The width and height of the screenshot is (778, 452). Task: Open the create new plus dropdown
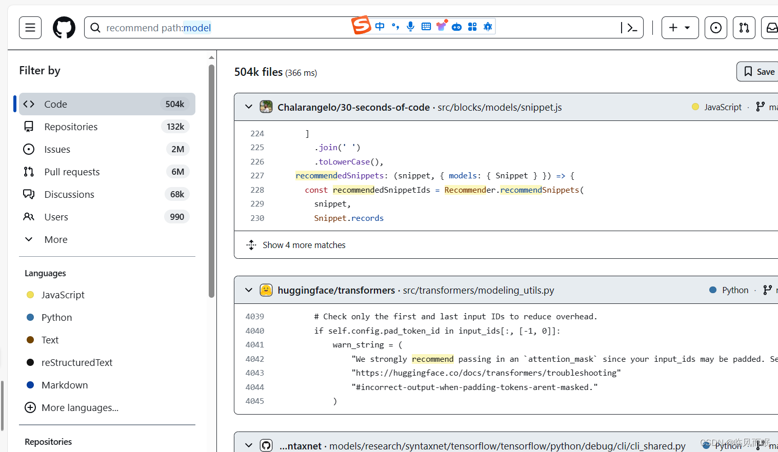[680, 28]
